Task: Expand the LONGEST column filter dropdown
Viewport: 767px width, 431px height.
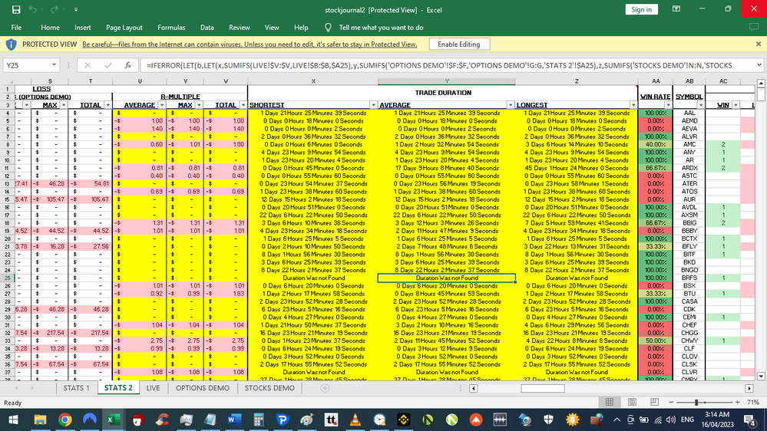Action: pyautogui.click(x=633, y=105)
